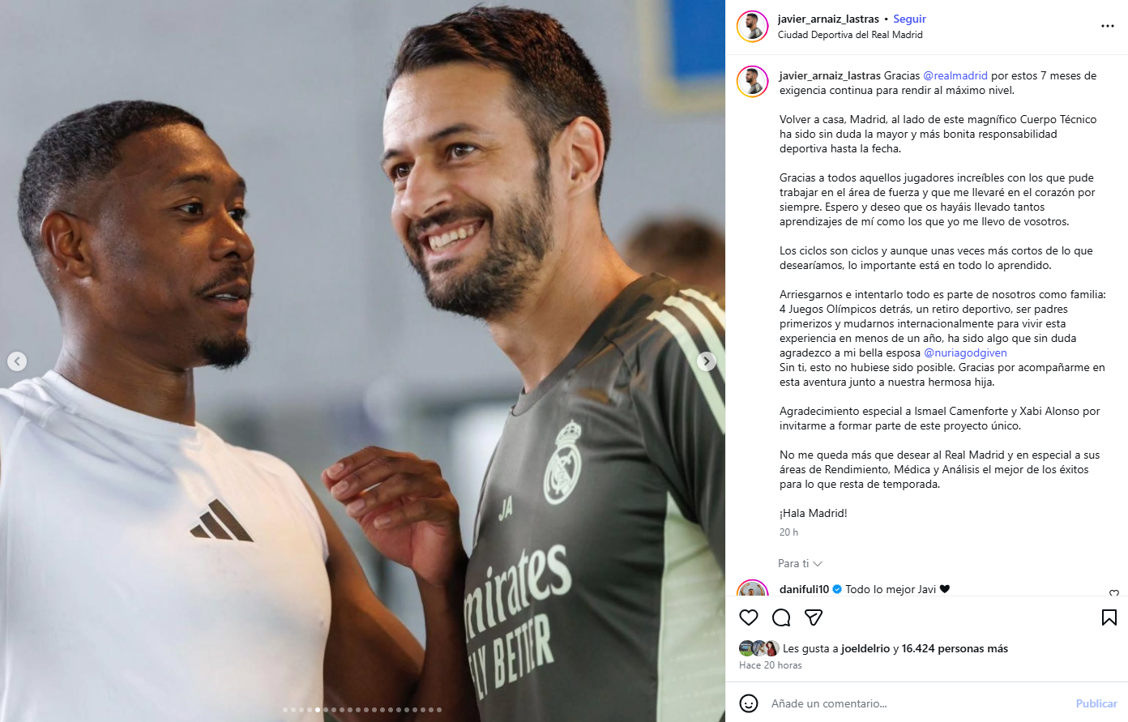Image resolution: width=1128 pixels, height=722 pixels.
Task: Open the three-dot more options menu
Action: coord(1108,26)
